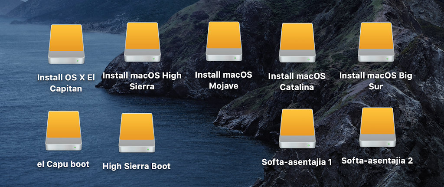Click the "Install macOS High Sierra" label
Viewport: 444px width, 187px height.
click(142, 81)
